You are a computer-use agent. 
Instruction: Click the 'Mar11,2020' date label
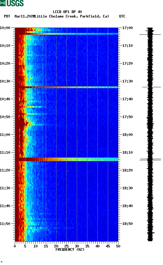click(x=25, y=16)
